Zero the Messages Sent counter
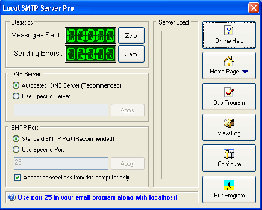The width and height of the screenshot is (262, 210). (131, 35)
